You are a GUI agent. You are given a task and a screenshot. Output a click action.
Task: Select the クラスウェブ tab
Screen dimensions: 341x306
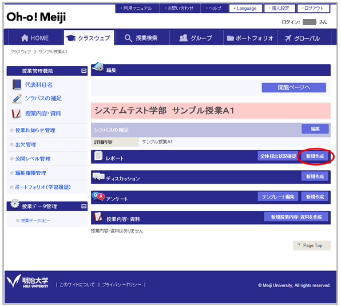89,38
